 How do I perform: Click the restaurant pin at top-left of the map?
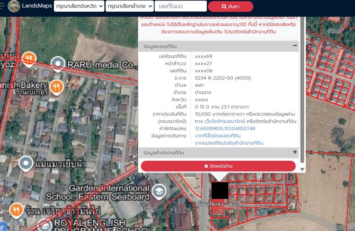pyautogui.click(x=29, y=59)
